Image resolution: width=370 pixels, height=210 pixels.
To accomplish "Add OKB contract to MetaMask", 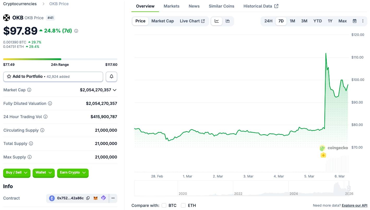I will [x=95, y=198].
